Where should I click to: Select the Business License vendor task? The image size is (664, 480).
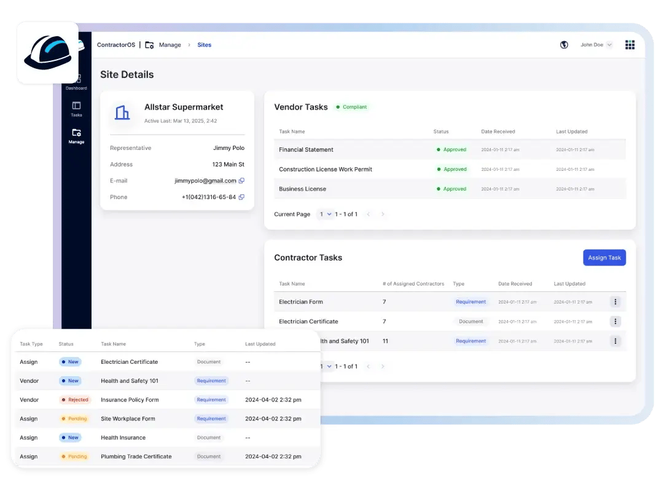(450, 189)
